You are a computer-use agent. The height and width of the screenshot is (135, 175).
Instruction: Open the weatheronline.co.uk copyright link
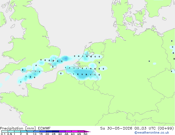(x=152, y=133)
